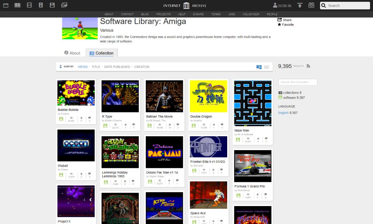Open the Video filmstrip icon
Screen dimensions: 373x224
click(29, 5)
